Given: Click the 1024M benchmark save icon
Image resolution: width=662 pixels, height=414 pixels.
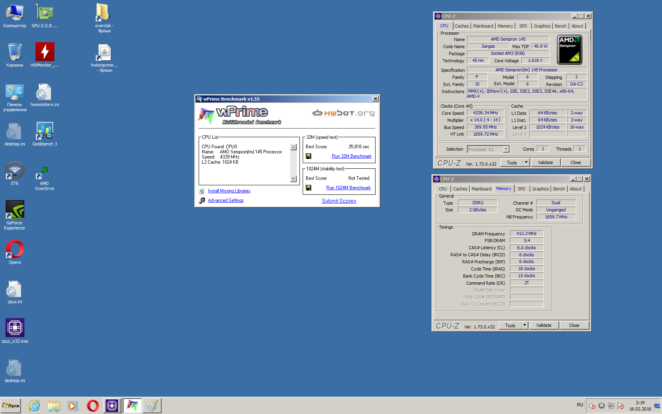Looking at the screenshot, I should click(309, 188).
